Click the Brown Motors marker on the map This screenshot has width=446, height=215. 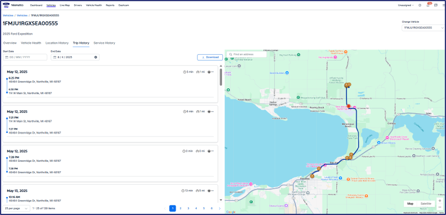379,142
